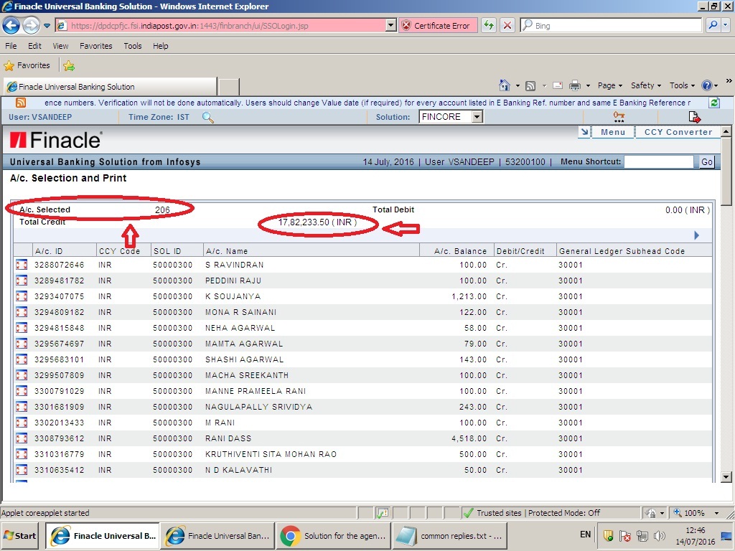
Task: Open the Home button dropdown arrow
Action: point(518,86)
